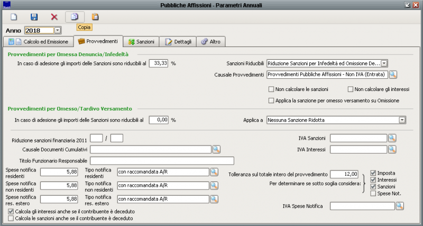Uncheck the Imposta threshold checkbox
423x226 pixels.
pos(373,173)
